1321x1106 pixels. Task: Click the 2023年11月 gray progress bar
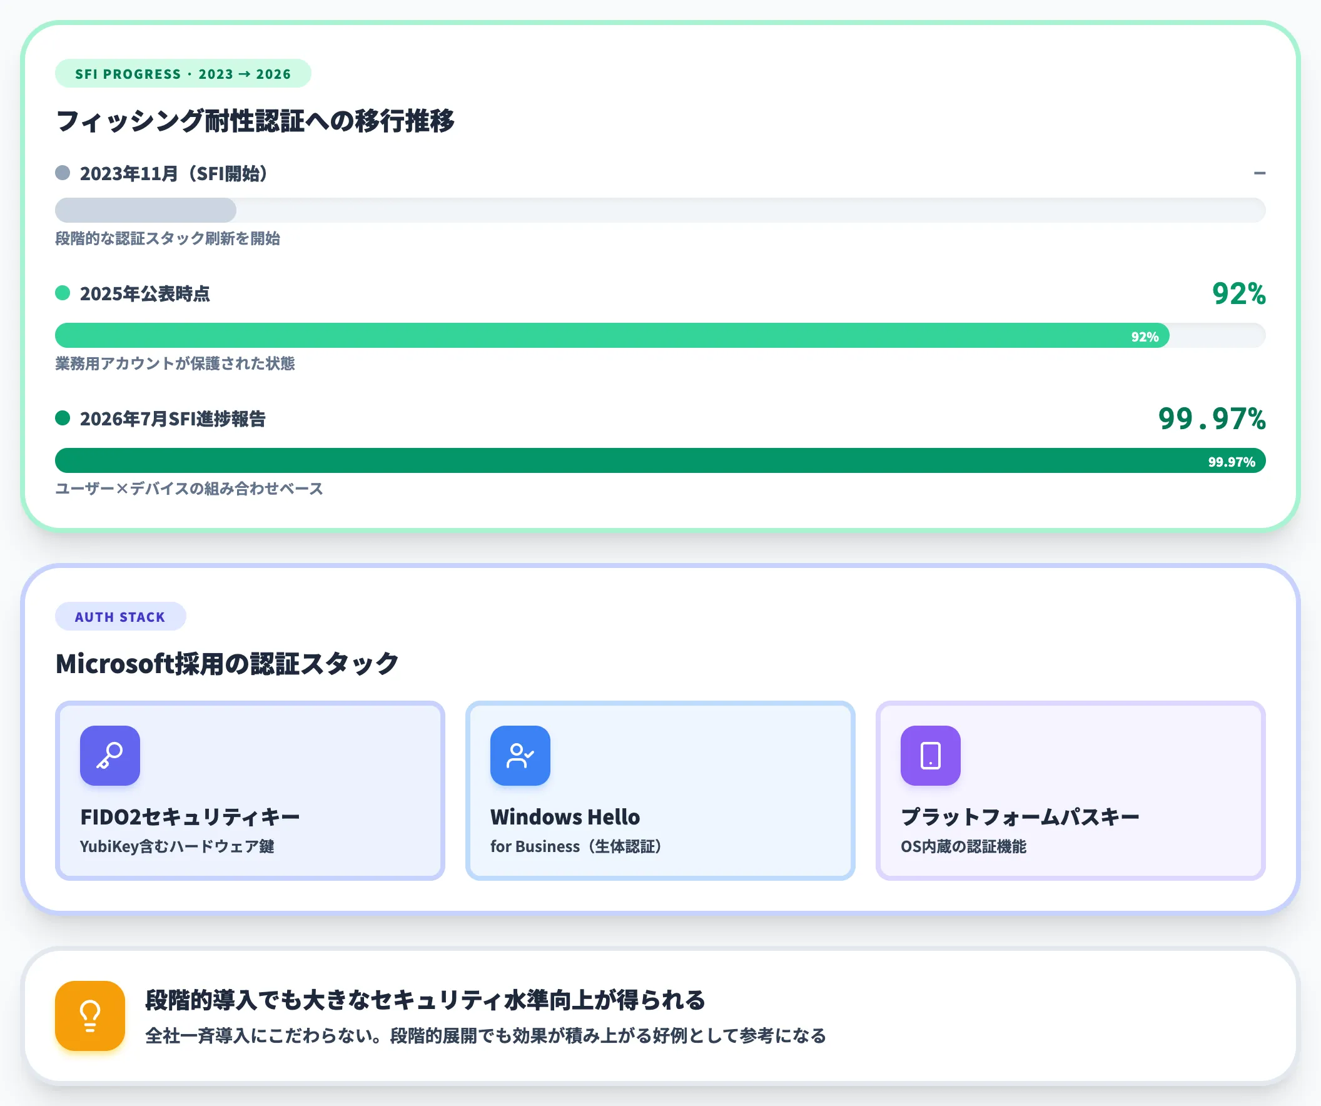tap(660, 210)
